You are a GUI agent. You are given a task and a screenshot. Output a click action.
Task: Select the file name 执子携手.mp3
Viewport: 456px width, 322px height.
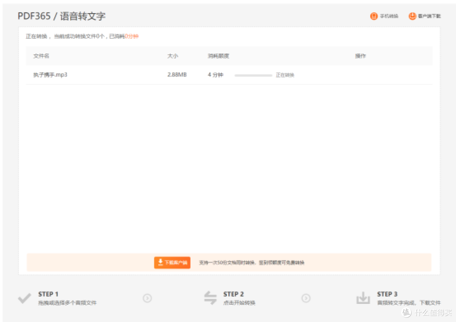pyautogui.click(x=50, y=75)
